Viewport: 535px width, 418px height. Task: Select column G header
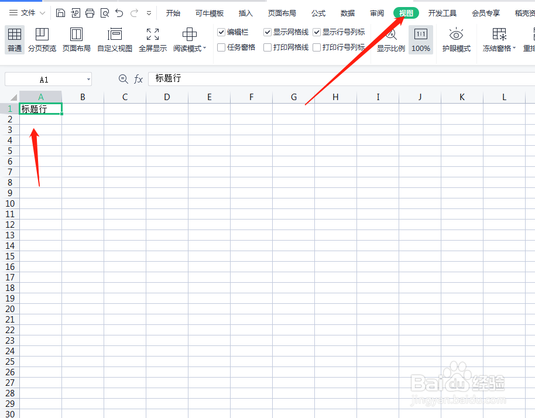pyautogui.click(x=293, y=97)
